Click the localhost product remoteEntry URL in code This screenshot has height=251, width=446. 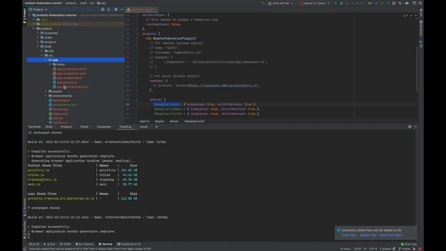click(x=223, y=85)
